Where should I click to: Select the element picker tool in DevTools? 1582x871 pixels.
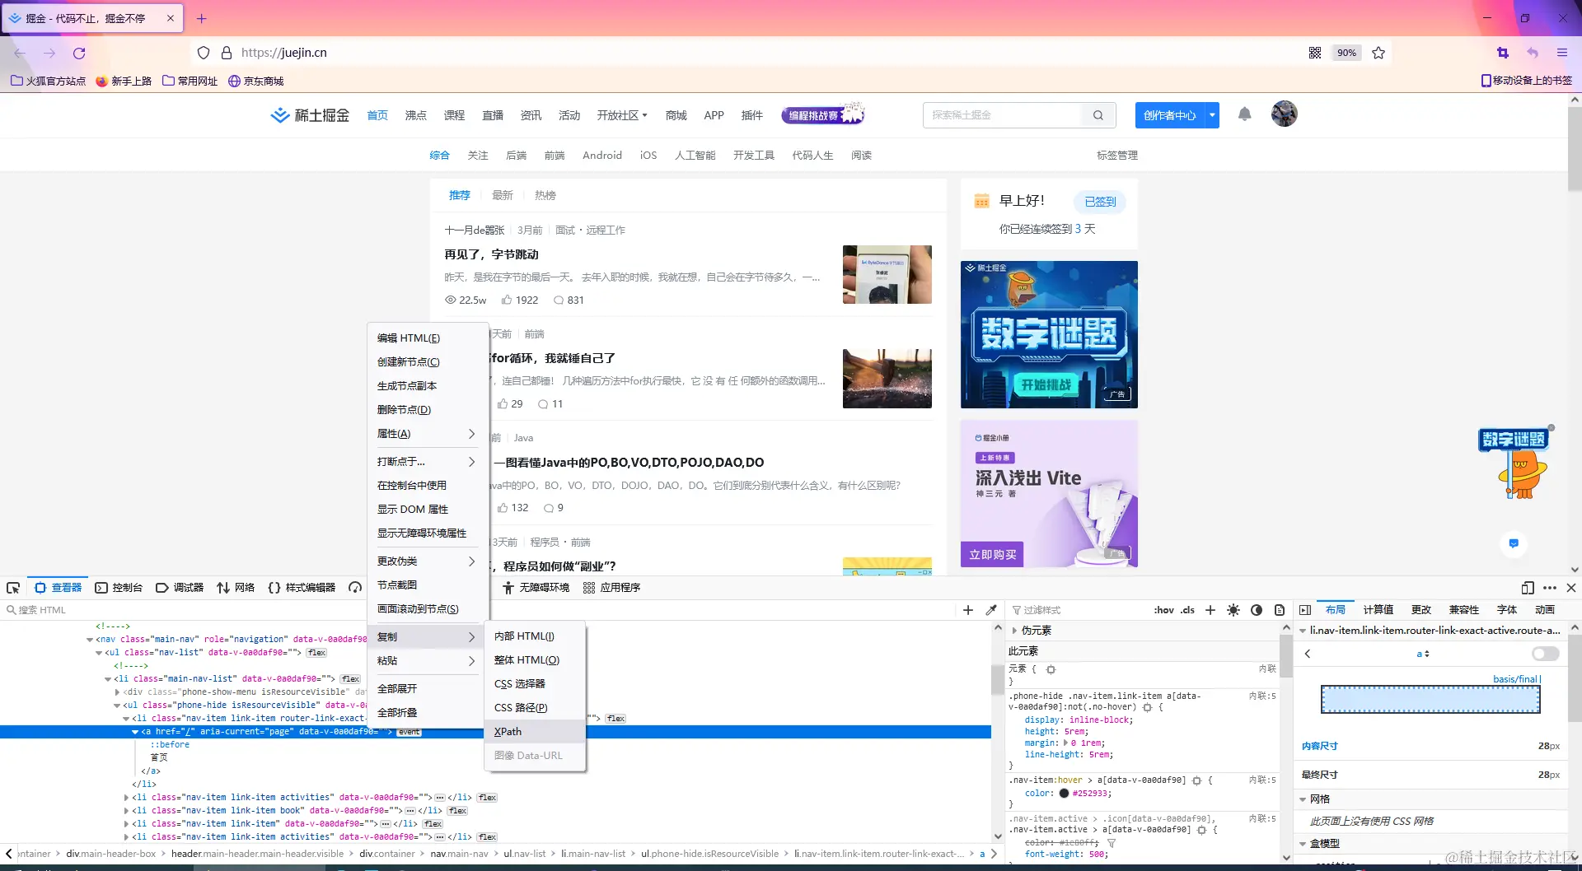click(x=13, y=588)
